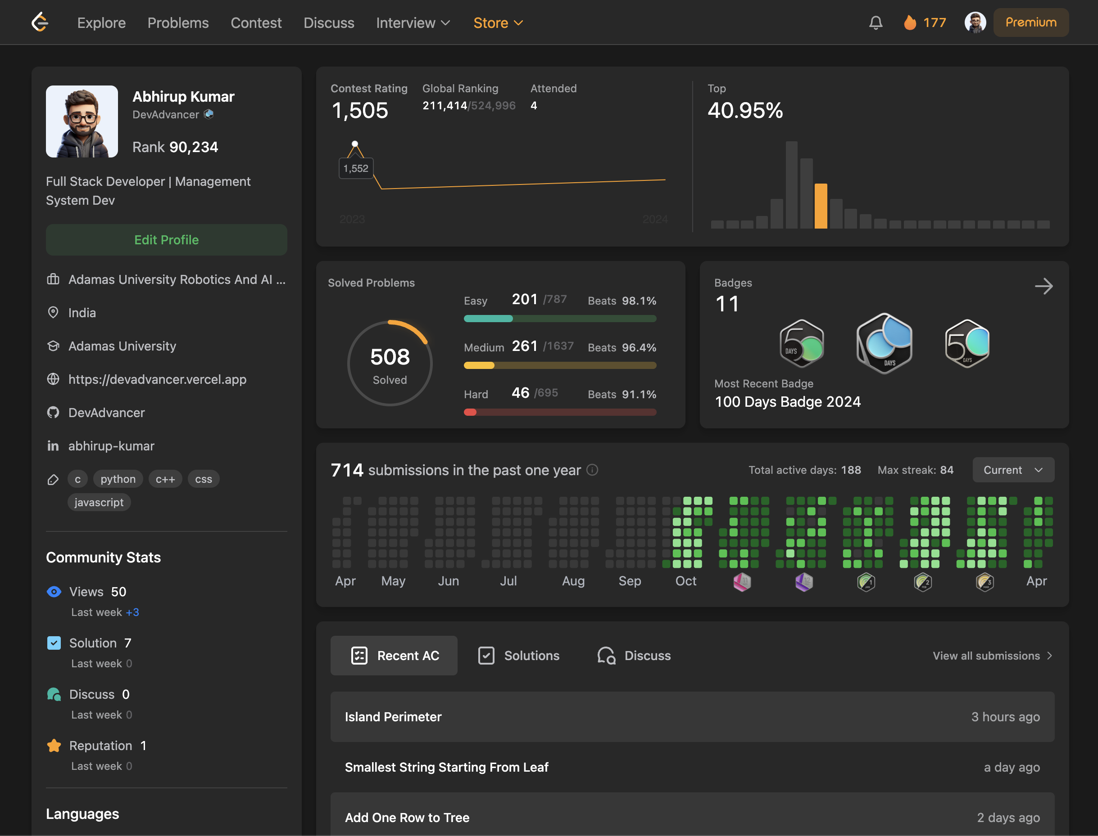Click the Reputation star icon
The height and width of the screenshot is (836, 1098).
(x=54, y=746)
